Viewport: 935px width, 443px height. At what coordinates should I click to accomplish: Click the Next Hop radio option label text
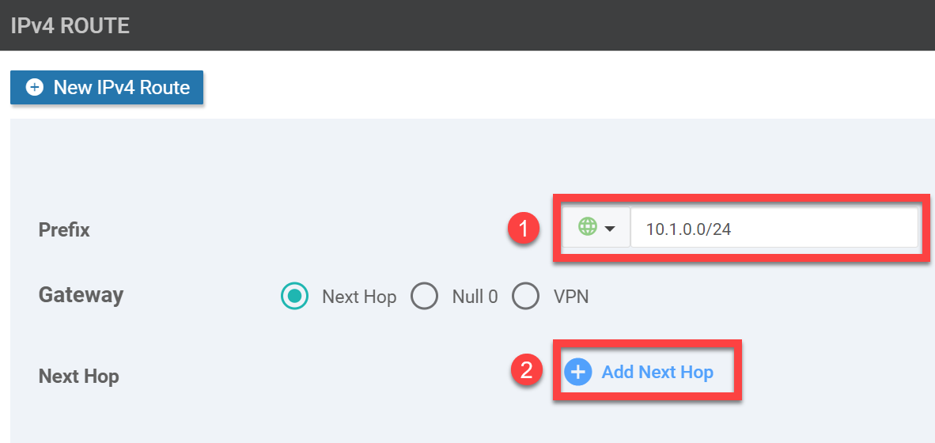click(x=359, y=297)
